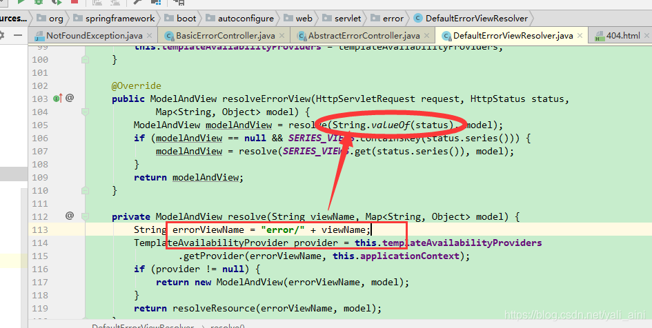Image resolution: width=652 pixels, height=328 pixels.
Task: Open project panel gear settings icon
Action: [x=1, y=35]
